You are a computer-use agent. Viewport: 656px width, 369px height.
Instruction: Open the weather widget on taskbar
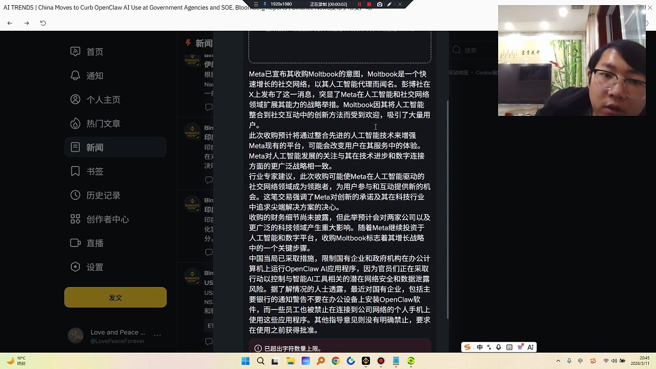tap(15, 361)
